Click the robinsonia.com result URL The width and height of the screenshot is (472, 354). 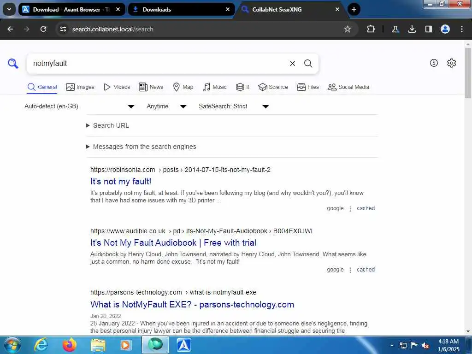[180, 170]
